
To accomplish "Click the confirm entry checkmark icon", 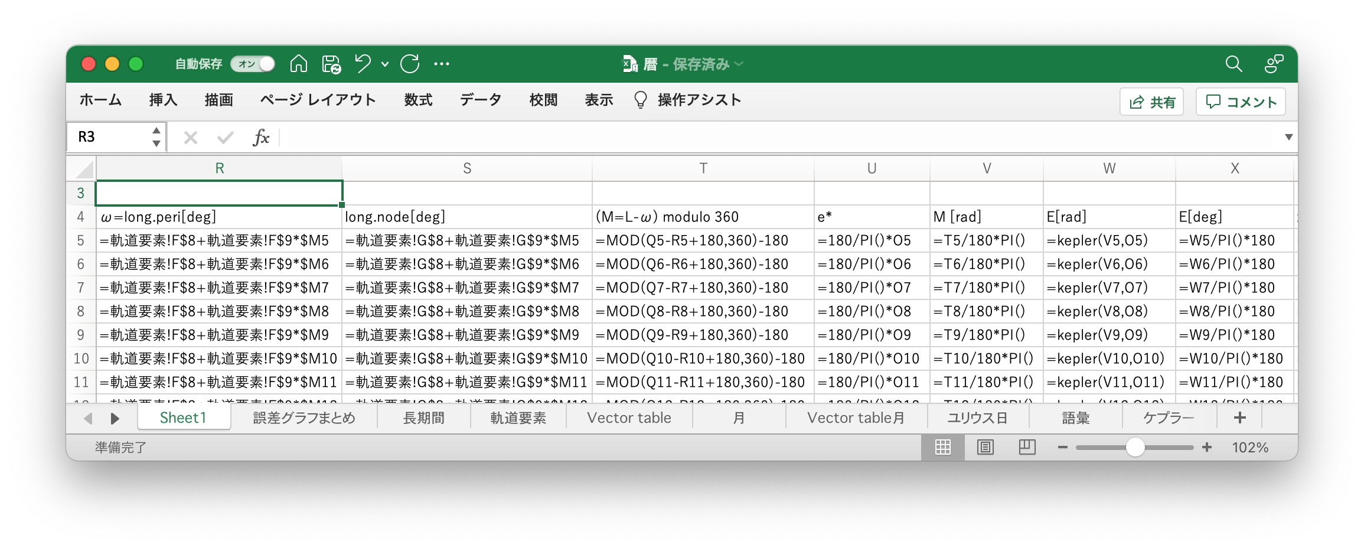I will [x=225, y=138].
